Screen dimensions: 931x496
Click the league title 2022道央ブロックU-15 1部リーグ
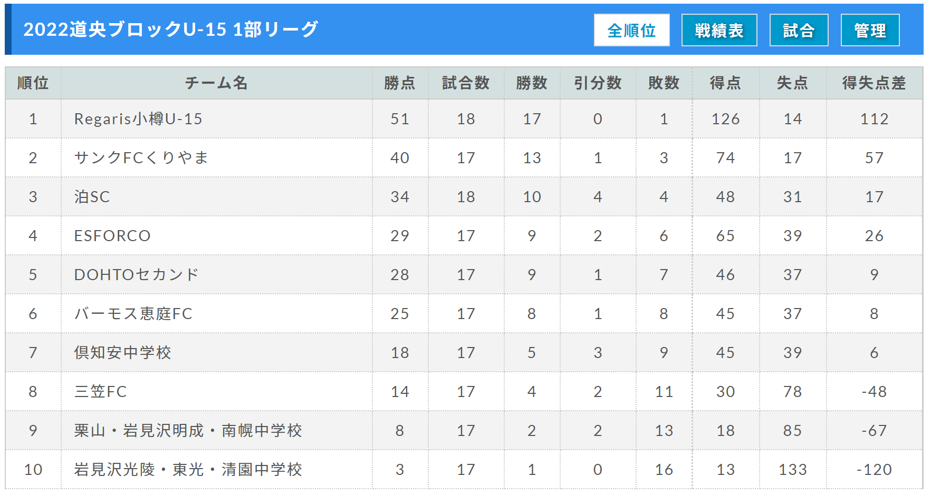[x=171, y=29]
